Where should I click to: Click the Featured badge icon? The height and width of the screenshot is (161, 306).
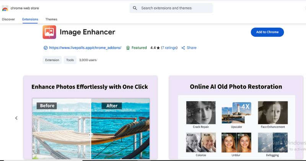(x=128, y=48)
